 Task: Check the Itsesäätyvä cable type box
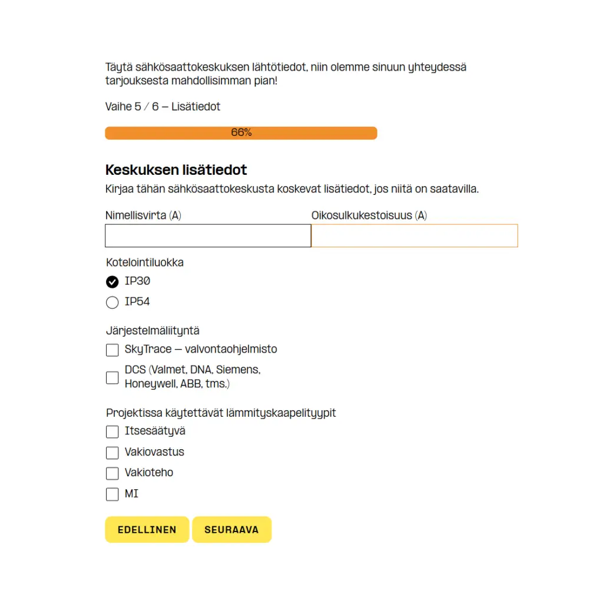click(112, 432)
